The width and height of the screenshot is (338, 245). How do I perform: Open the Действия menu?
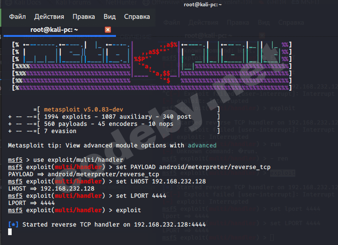point(49,17)
